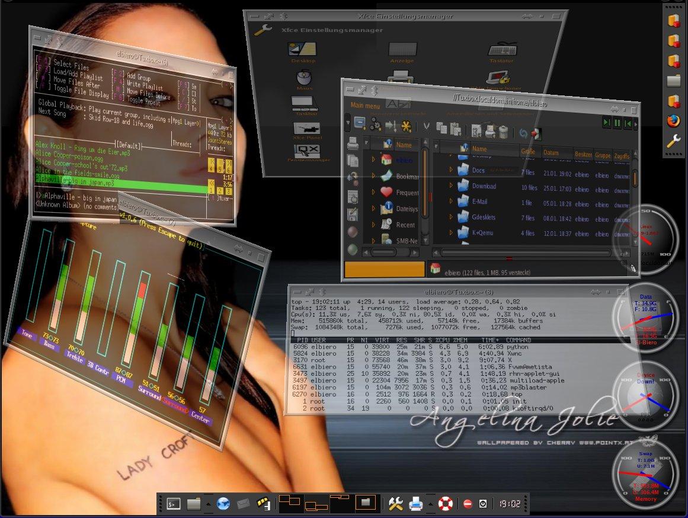Open mail envelope icon in bottom panel
Image resolution: width=688 pixels, height=518 pixels.
pyautogui.click(x=243, y=504)
